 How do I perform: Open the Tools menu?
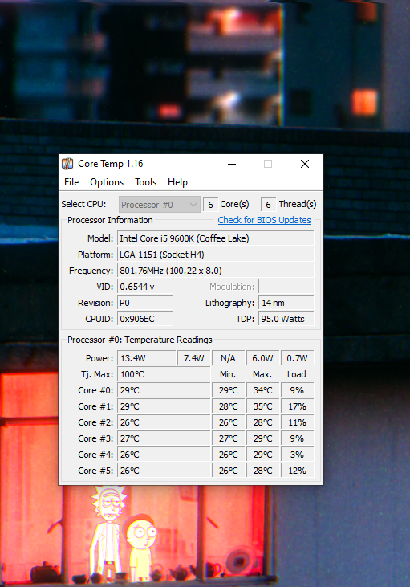tap(145, 182)
